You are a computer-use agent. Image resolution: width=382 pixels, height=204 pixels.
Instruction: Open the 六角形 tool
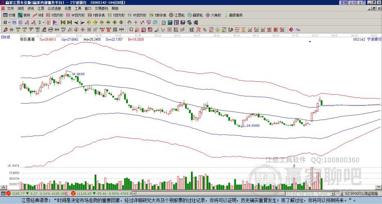[x=214, y=15]
